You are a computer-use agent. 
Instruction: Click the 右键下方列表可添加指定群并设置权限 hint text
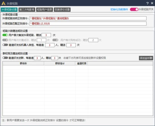tap(85, 58)
